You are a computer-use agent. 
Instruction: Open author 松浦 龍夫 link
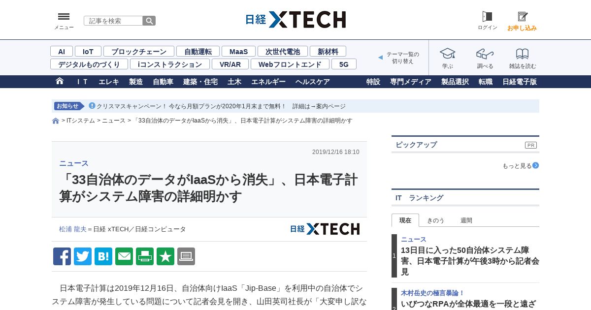73,229
